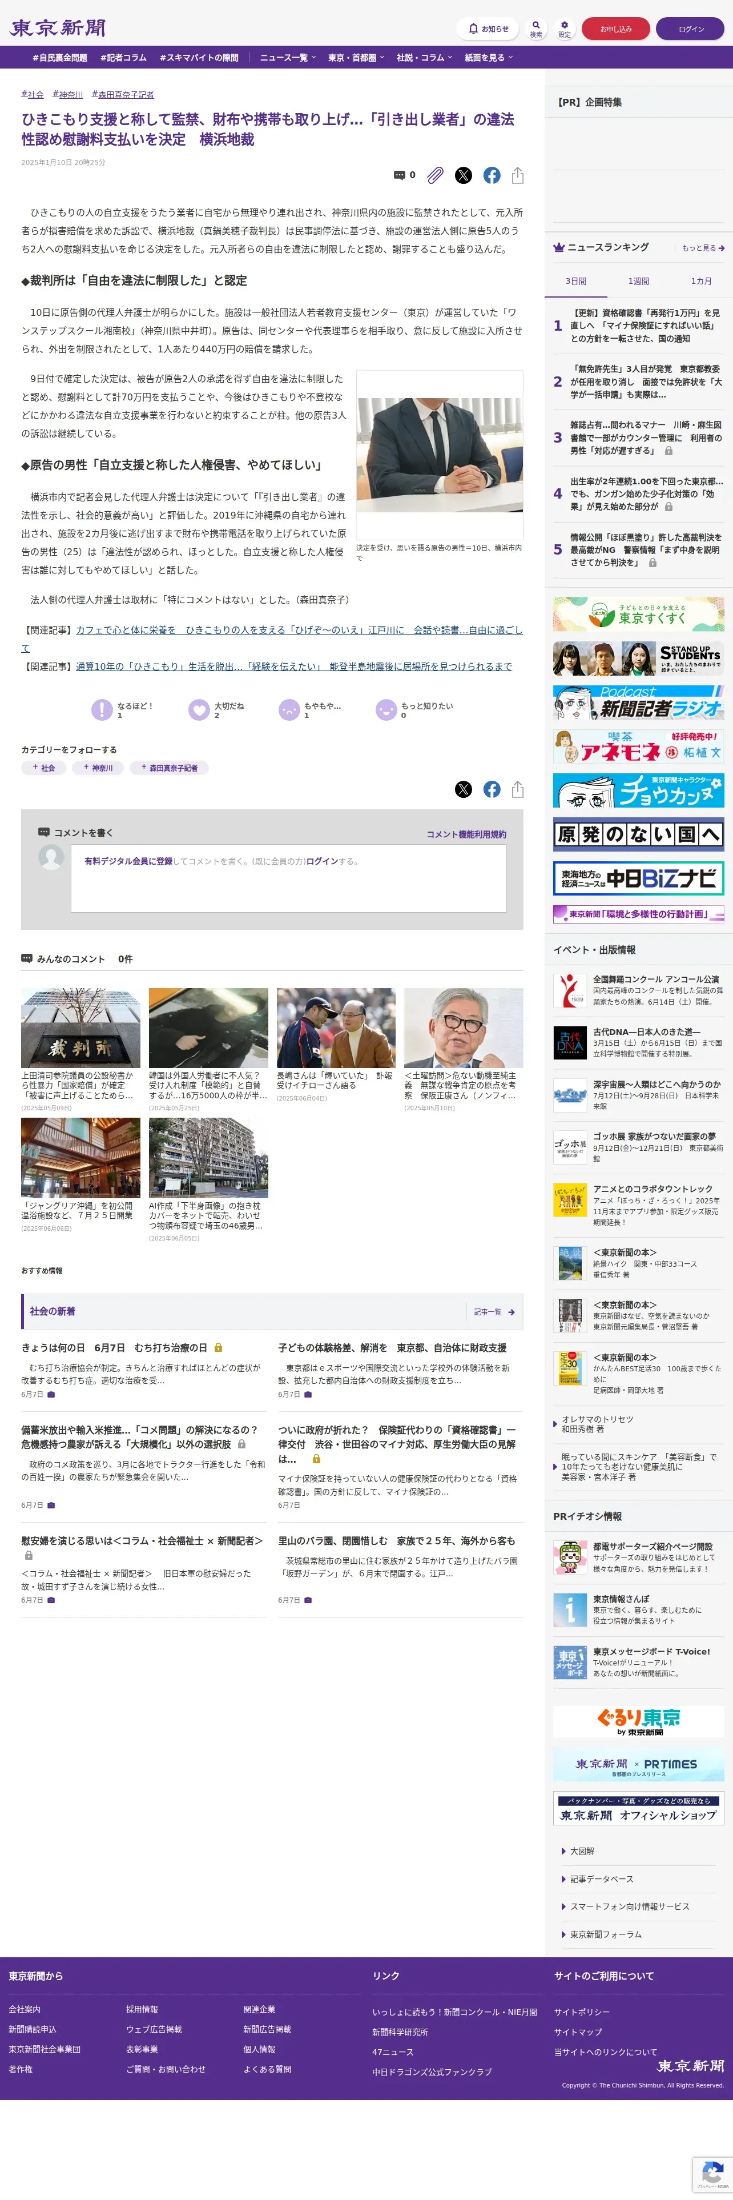The image size is (733, 2200).
Task: Open the コメント機能利用規約 link
Action: point(466,834)
